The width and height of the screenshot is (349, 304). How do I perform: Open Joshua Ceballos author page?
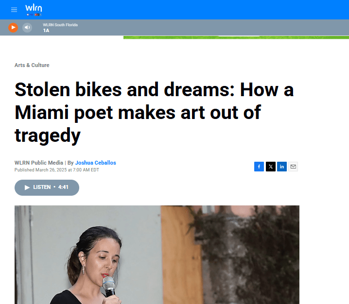point(95,163)
